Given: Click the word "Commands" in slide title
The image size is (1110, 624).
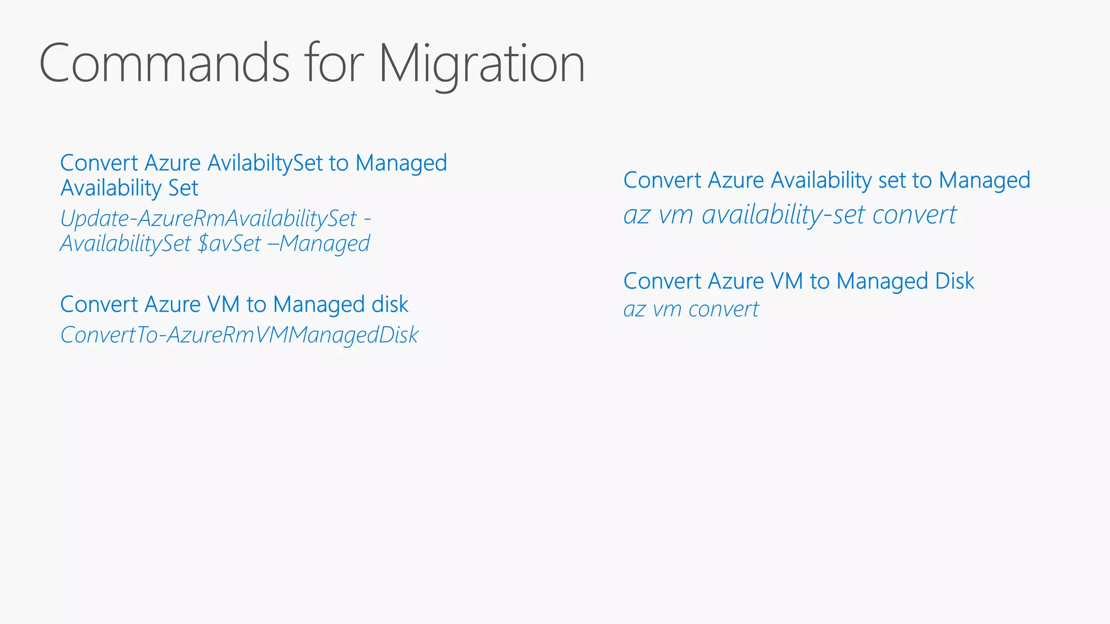Looking at the screenshot, I should coord(164,63).
